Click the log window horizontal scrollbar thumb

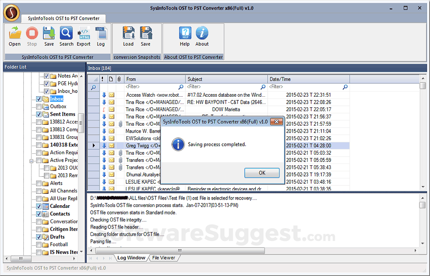(x=180, y=251)
